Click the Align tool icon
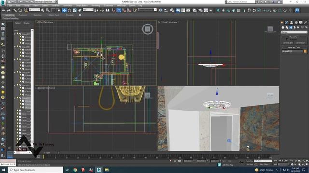The height and width of the screenshot is (173, 309). [x=166, y=10]
